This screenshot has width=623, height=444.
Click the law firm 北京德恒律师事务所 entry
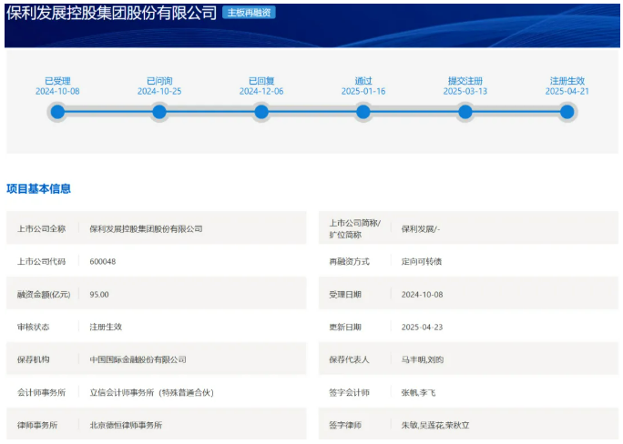point(126,425)
